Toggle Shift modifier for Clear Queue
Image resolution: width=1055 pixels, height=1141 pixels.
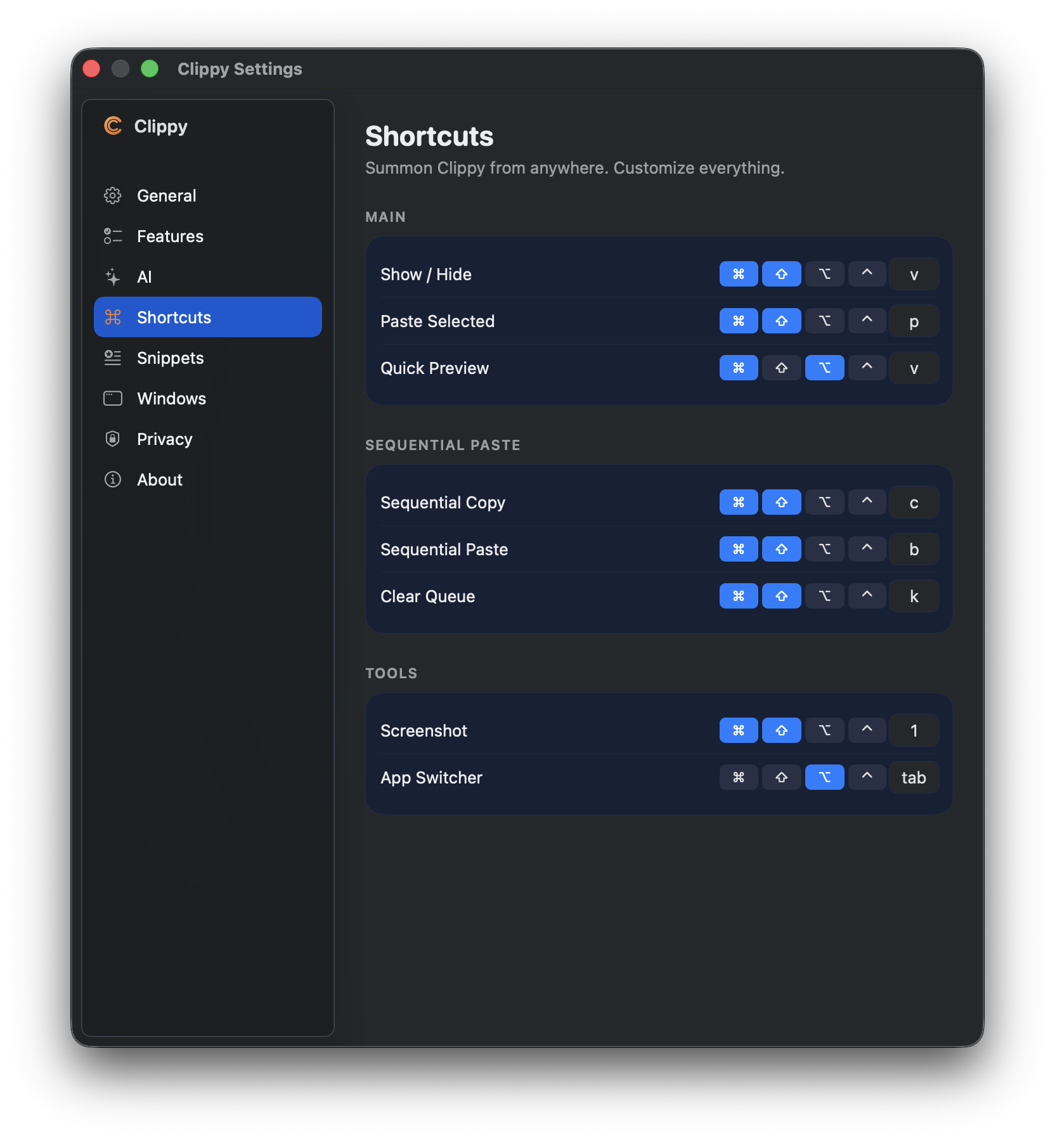click(x=782, y=596)
